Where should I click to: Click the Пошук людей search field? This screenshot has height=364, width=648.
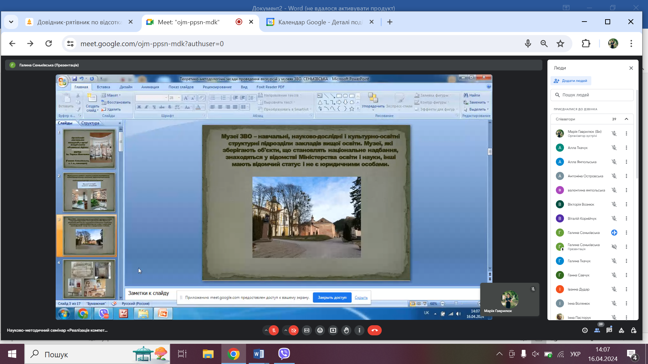[x=592, y=95]
